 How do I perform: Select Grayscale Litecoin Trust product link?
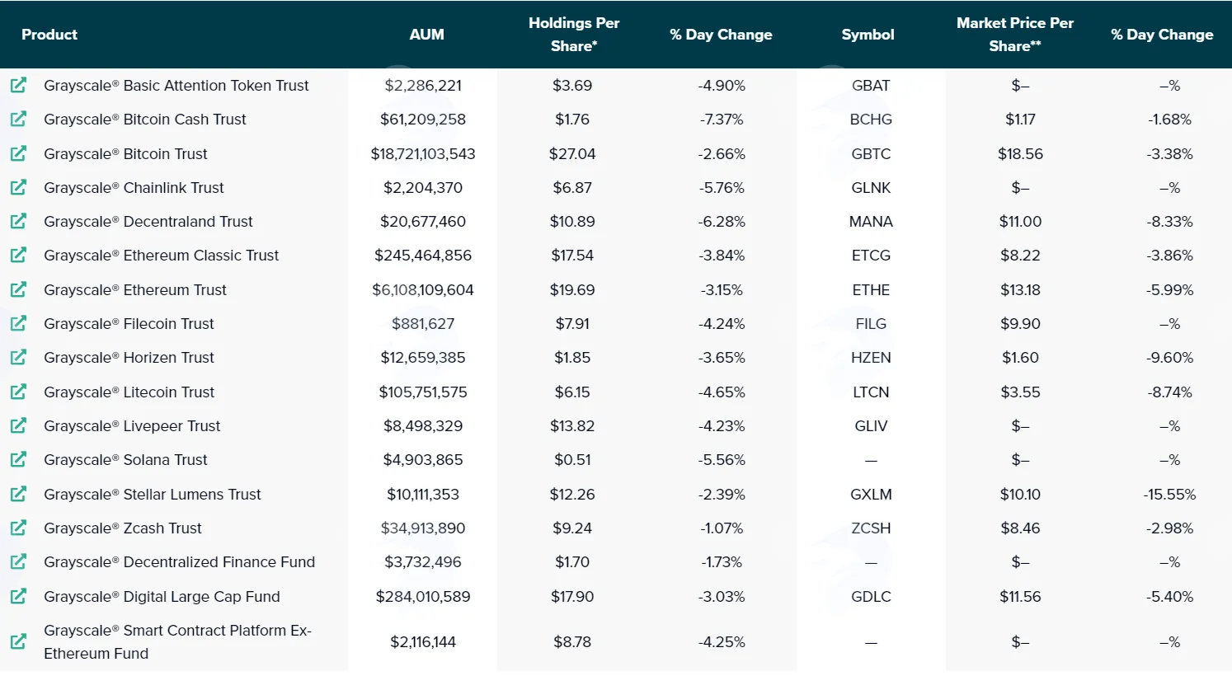point(129,392)
